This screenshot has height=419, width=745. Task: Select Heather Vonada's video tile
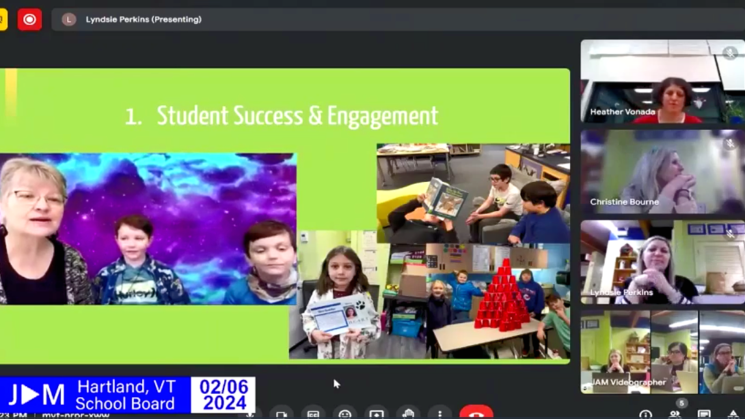pos(662,81)
